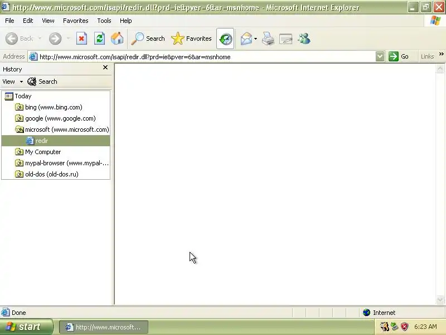Click Search in the History pane
The image size is (446, 335).
(42, 82)
